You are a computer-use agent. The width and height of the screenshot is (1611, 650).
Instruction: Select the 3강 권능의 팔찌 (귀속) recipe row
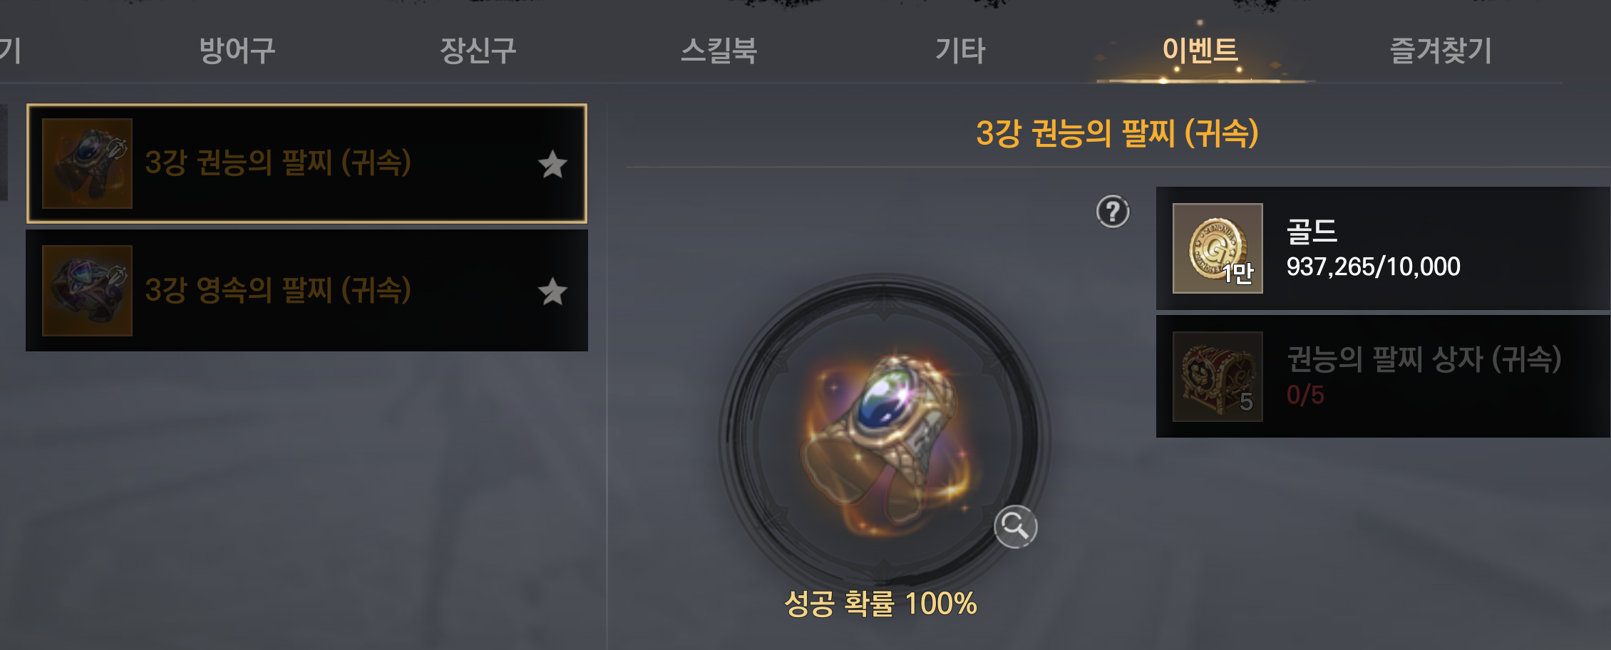tap(307, 163)
